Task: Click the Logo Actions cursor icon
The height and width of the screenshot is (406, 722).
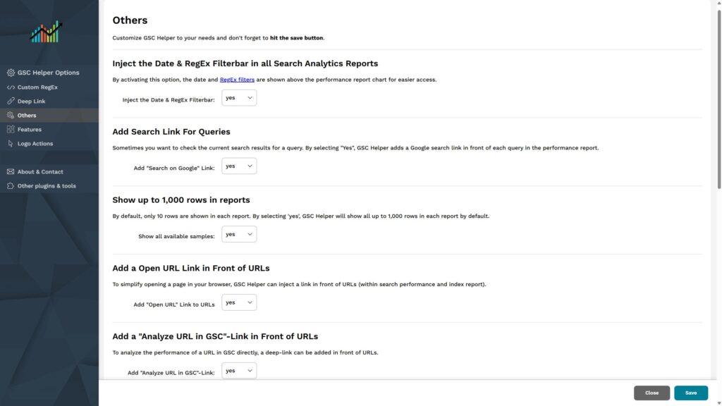Action: [11, 144]
